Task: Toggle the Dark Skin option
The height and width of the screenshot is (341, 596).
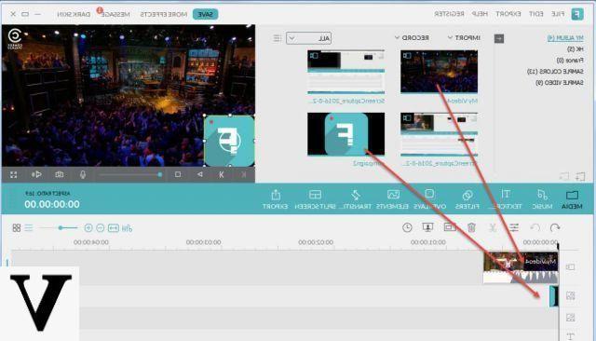Action: point(74,14)
